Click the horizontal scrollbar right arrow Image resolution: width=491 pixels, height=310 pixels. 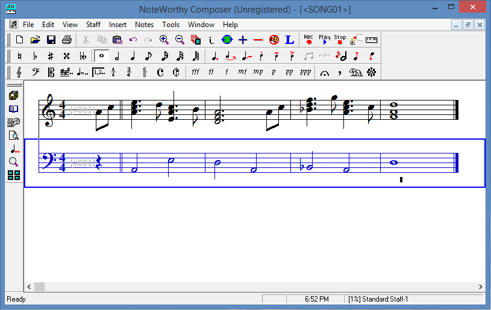[x=480, y=287]
